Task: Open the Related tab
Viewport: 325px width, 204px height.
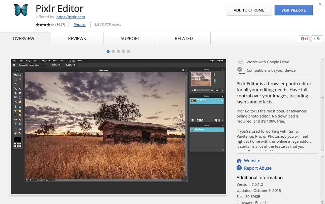Action: coord(184,38)
